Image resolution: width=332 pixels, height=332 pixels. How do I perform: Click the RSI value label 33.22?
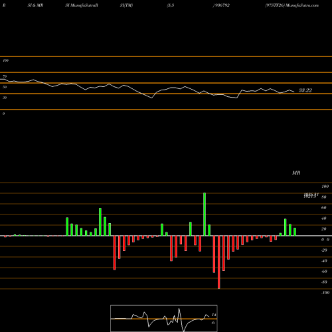[305, 90]
